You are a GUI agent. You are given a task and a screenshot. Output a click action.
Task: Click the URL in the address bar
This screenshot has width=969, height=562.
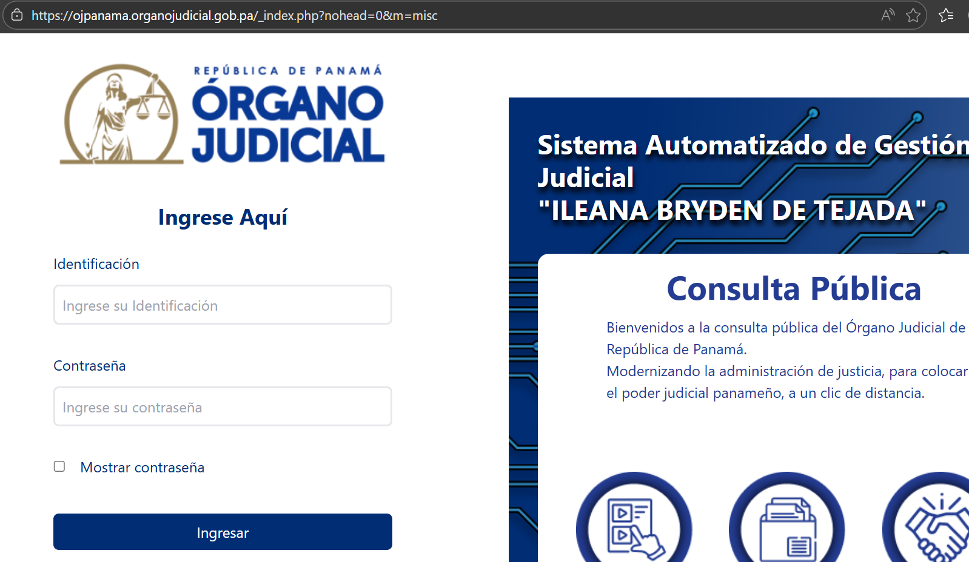pyautogui.click(x=234, y=16)
